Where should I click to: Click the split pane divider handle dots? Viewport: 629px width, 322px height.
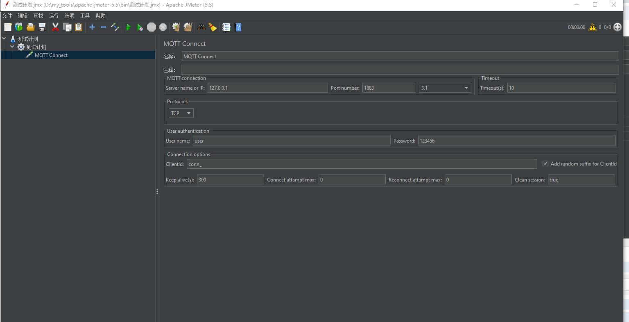157,191
